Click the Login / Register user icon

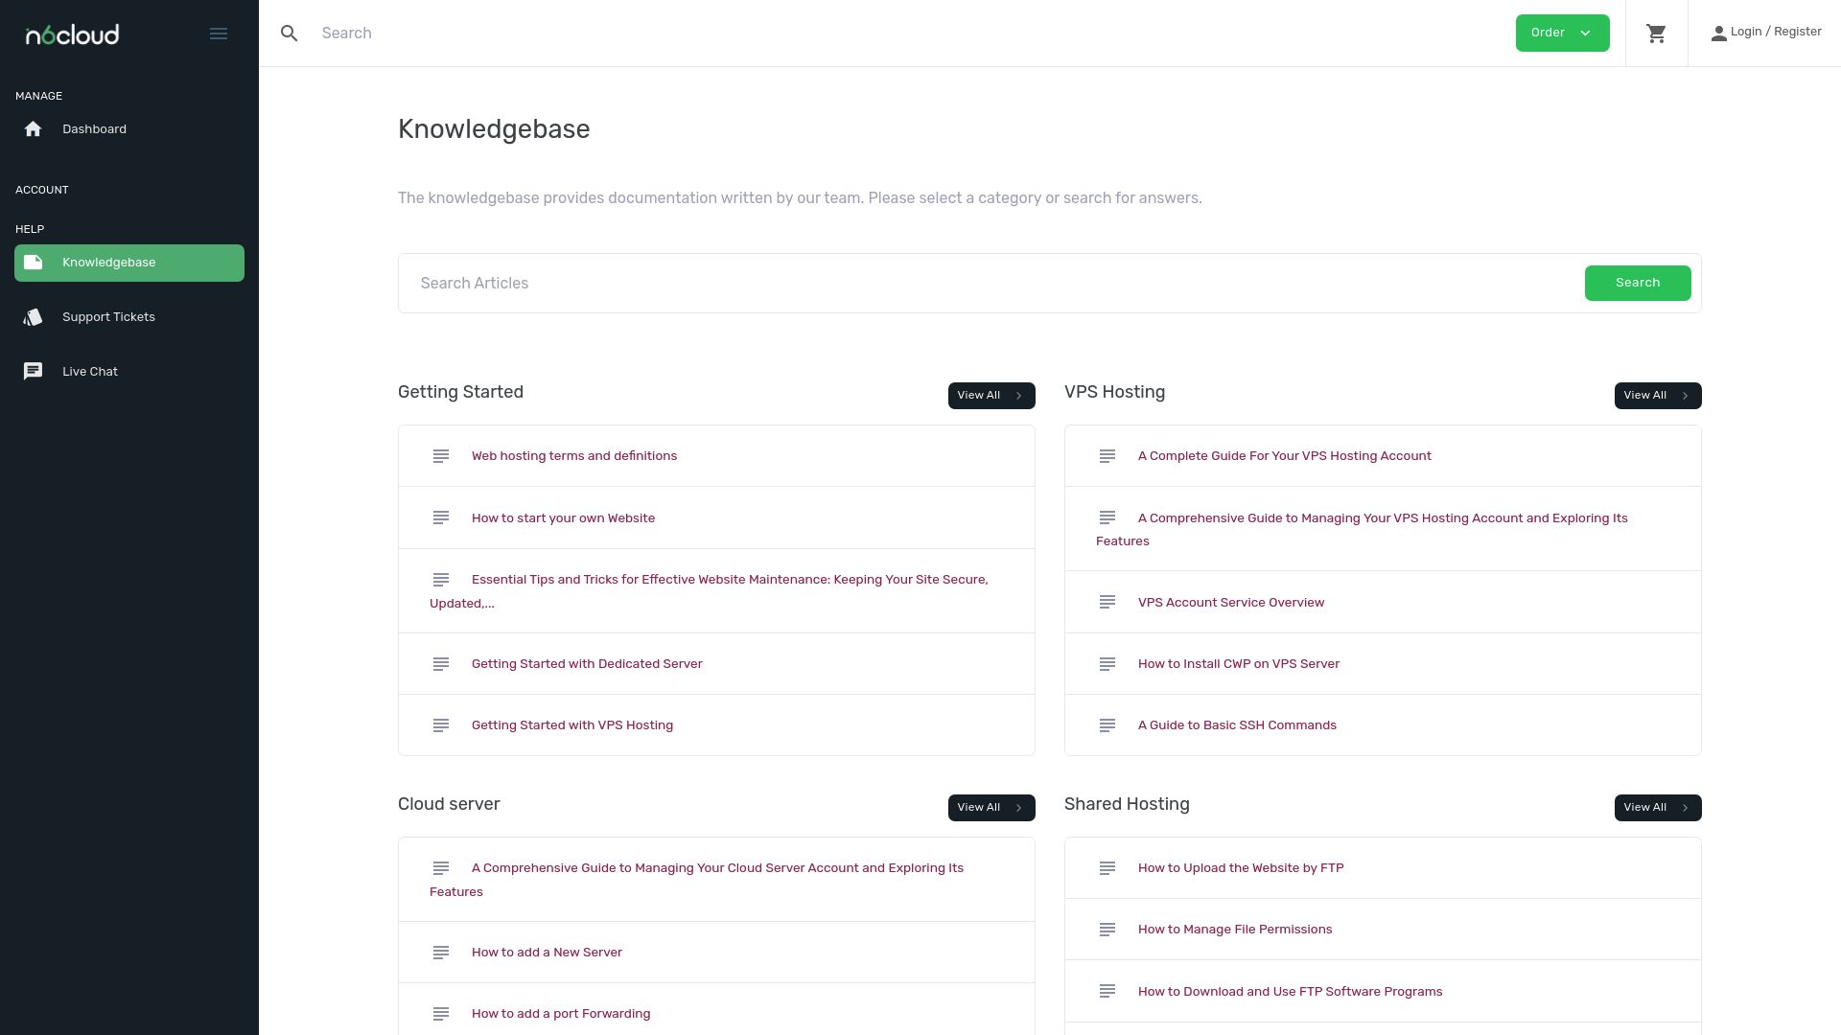1719,33
